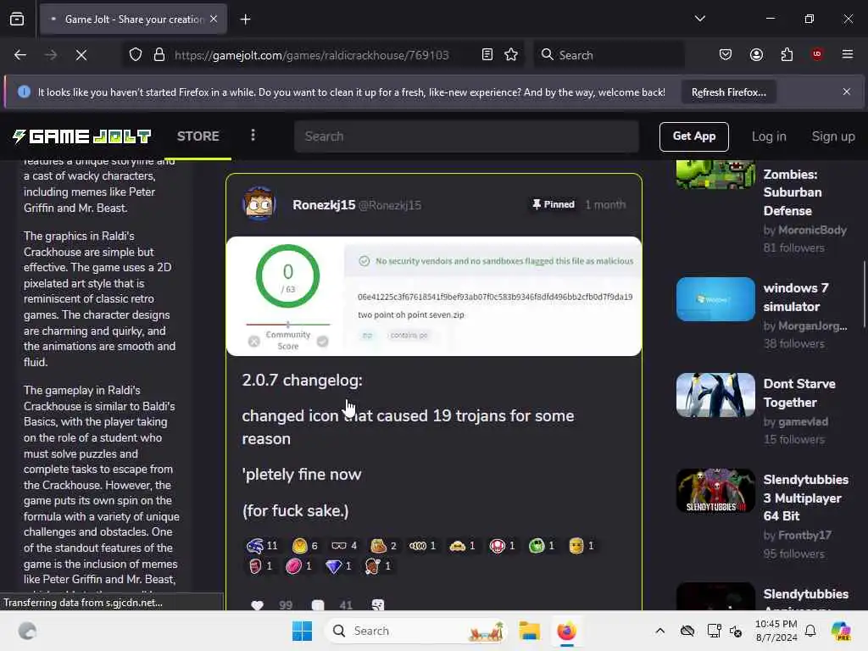Click the Firefox View icon
The height and width of the screenshot is (651, 868).
[17, 19]
